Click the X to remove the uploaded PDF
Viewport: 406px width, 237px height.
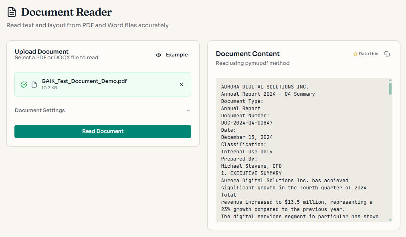[x=181, y=84]
